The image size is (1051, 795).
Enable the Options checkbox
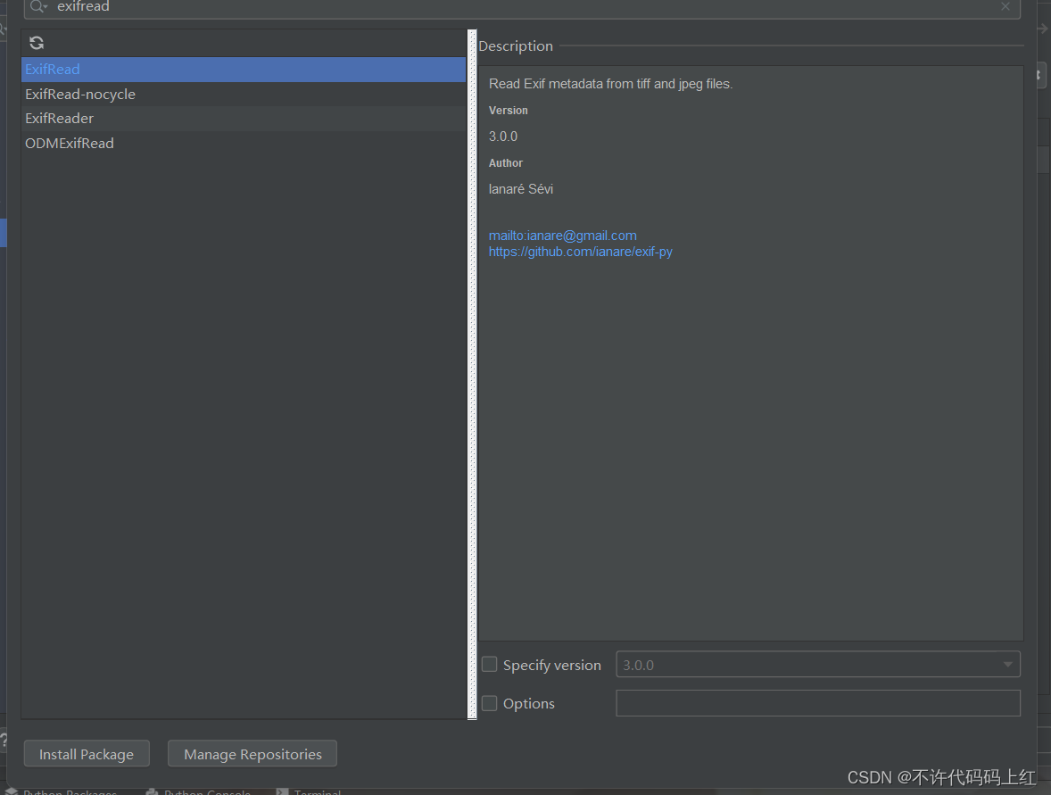(489, 703)
